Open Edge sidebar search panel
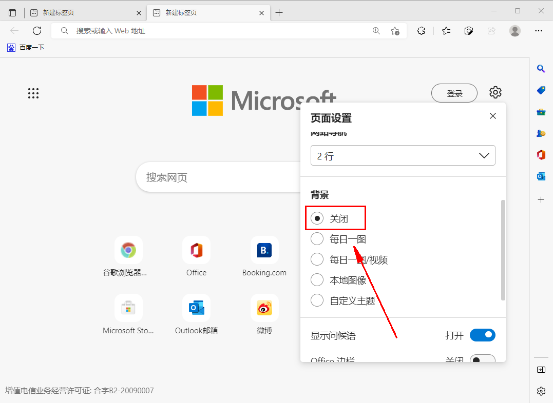 click(541, 68)
